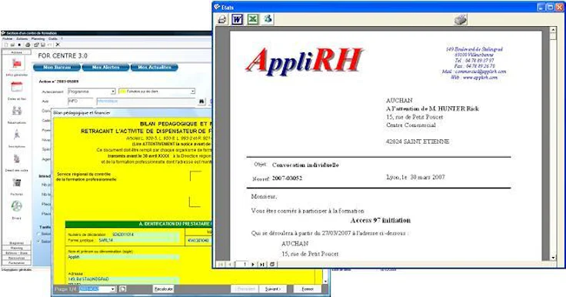Open the Outils menu in For Centre
Viewport: 566px width, 297px height.
coord(53,38)
